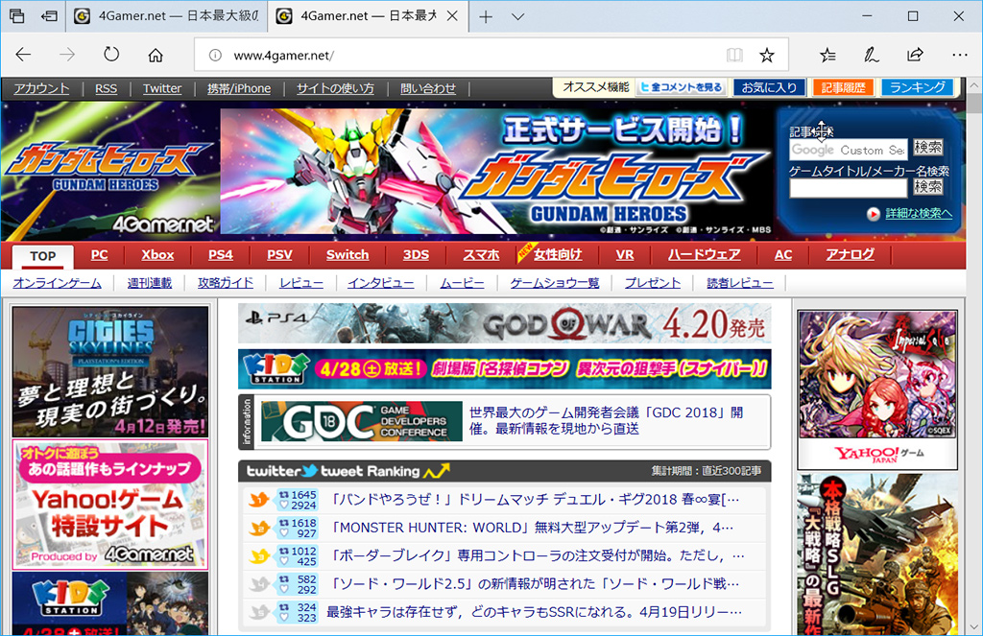Open the 問い合わせ link
Screen dimensions: 983x636
[428, 88]
